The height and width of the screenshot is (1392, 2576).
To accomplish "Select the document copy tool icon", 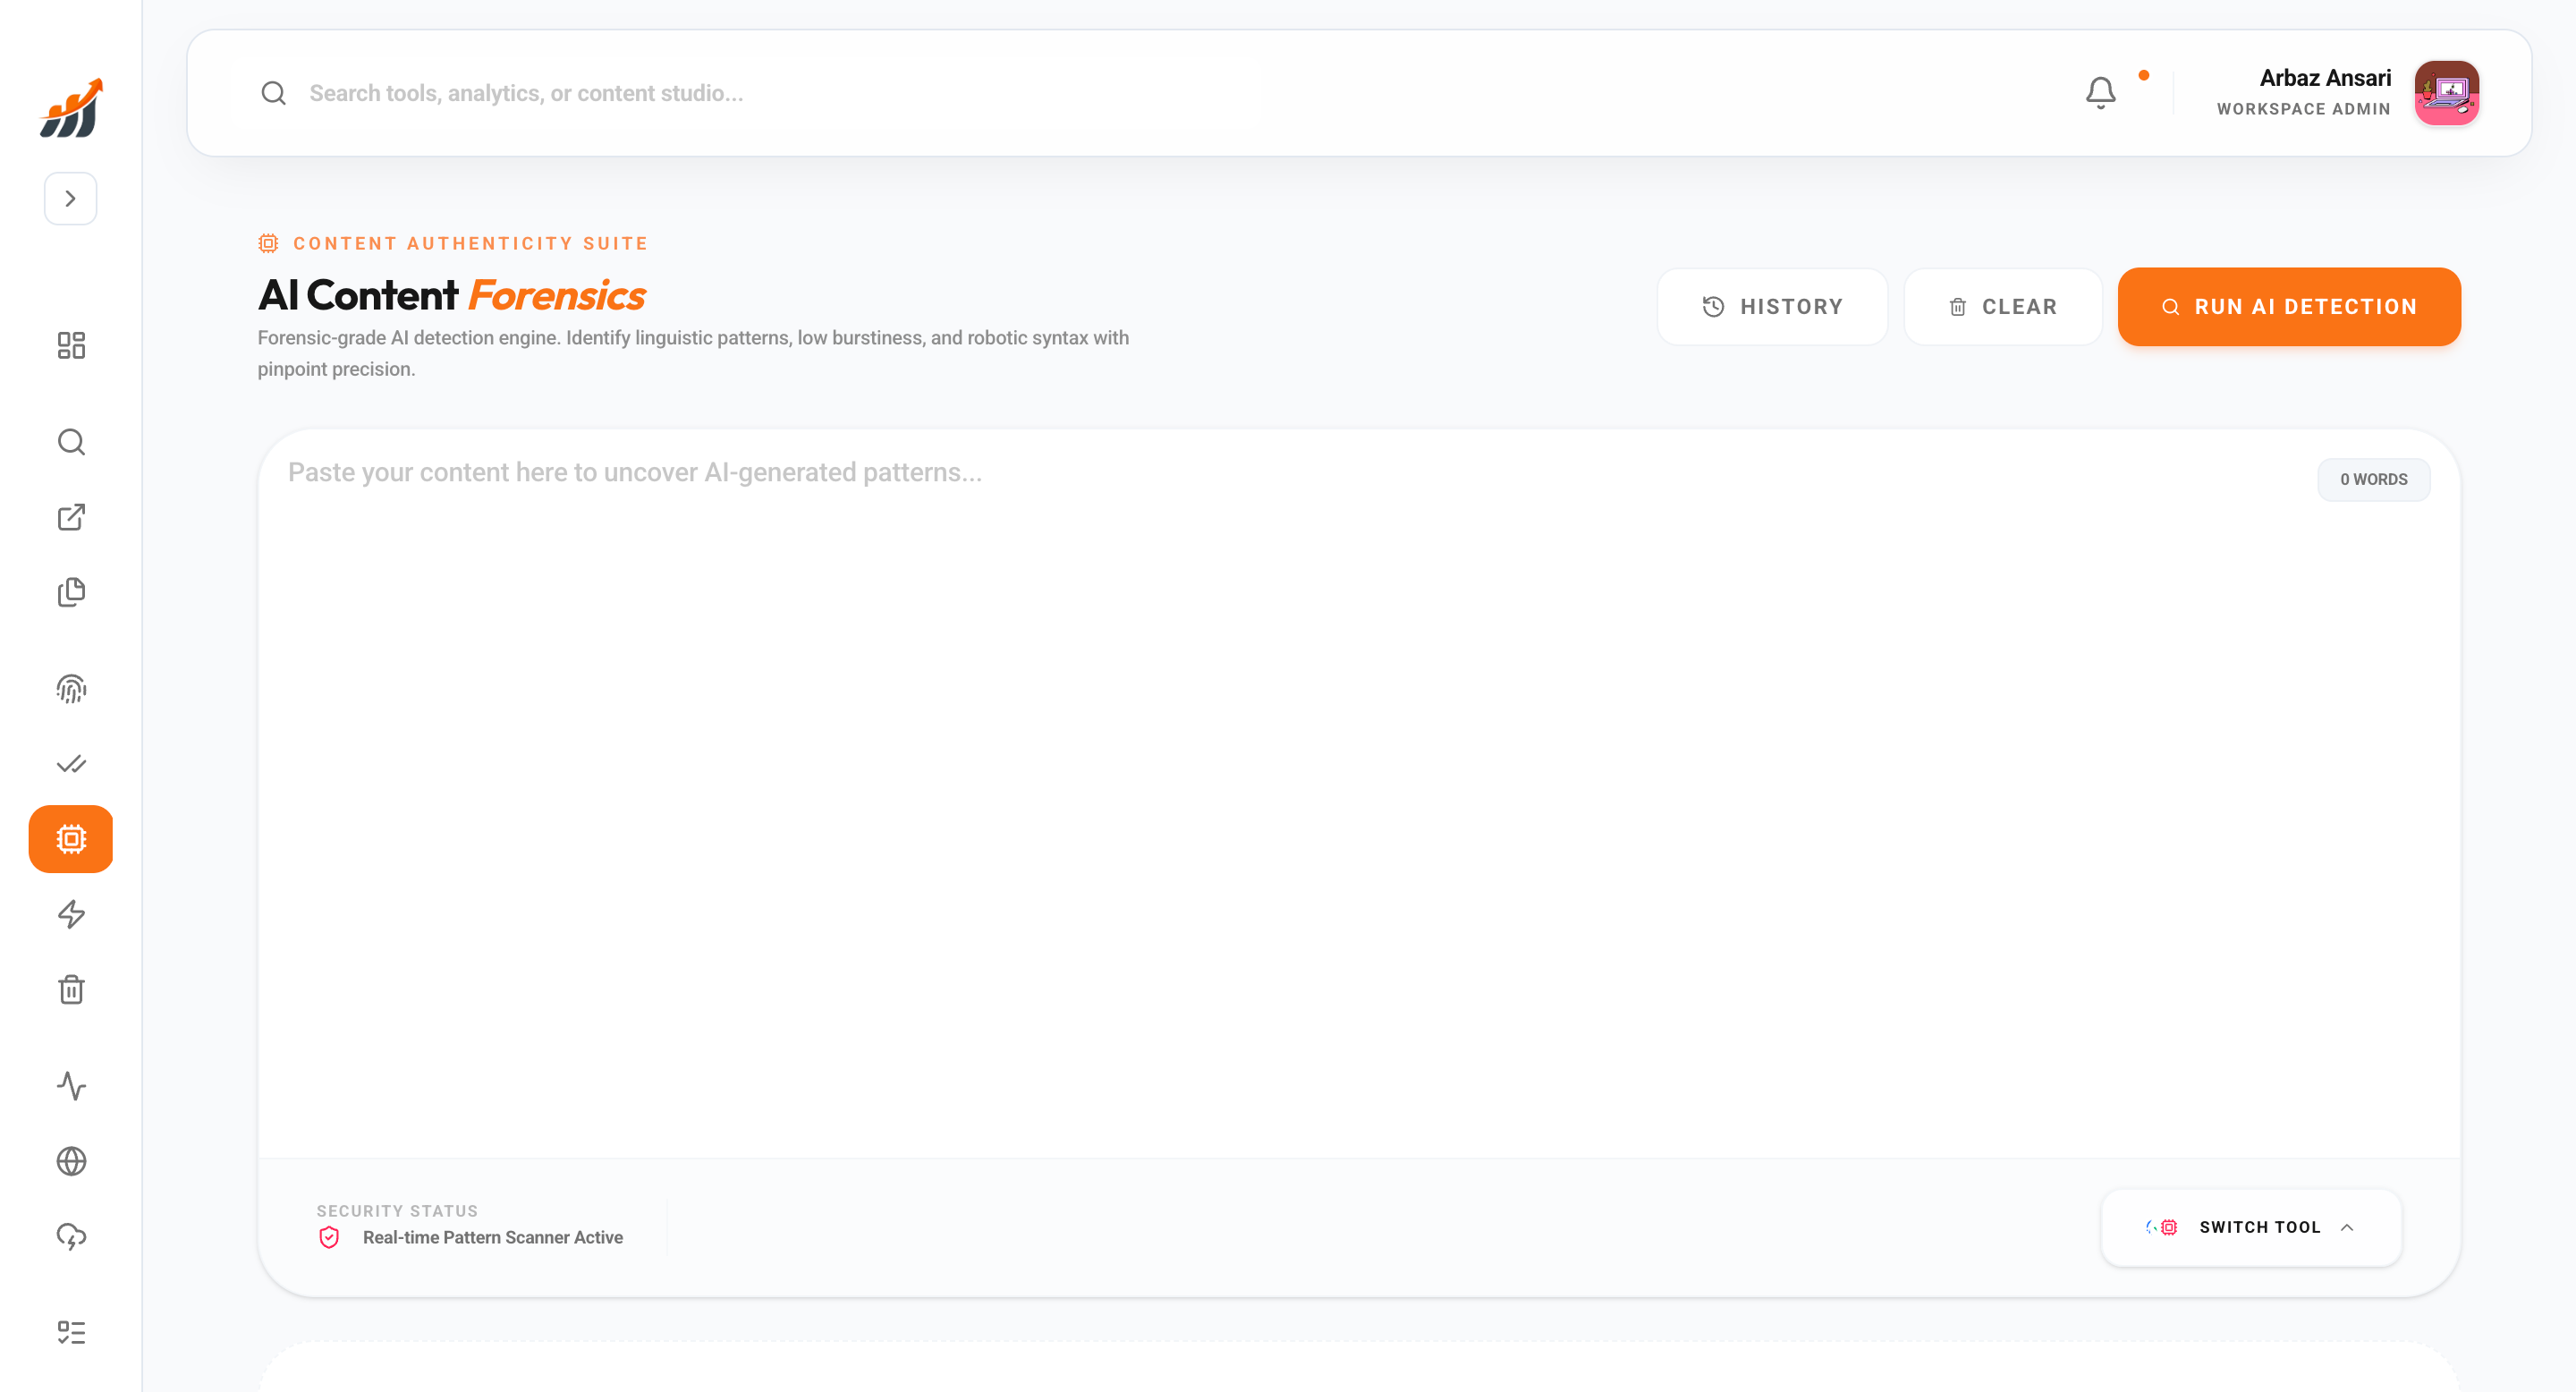I will click(71, 592).
